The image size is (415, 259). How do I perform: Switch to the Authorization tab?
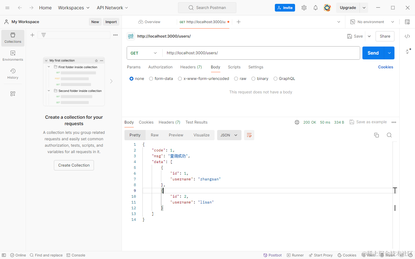tap(160, 67)
